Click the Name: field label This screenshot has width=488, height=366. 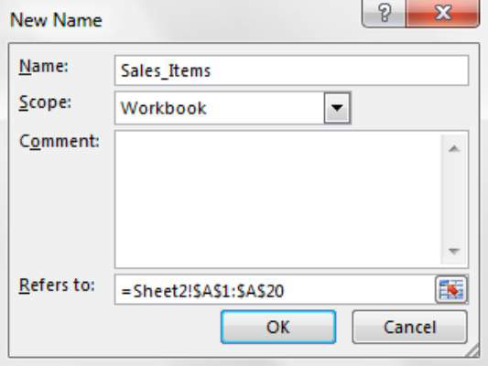click(44, 66)
